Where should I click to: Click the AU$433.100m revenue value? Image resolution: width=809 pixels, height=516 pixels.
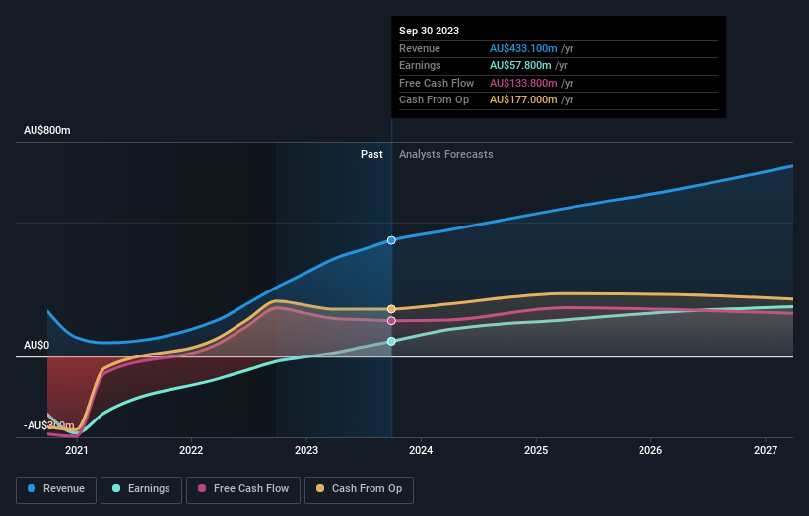pyautogui.click(x=523, y=48)
